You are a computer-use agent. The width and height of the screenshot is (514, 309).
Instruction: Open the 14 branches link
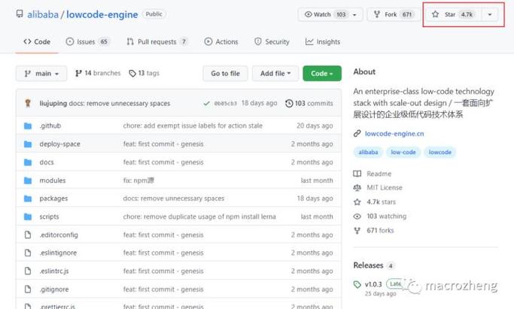[x=98, y=74]
